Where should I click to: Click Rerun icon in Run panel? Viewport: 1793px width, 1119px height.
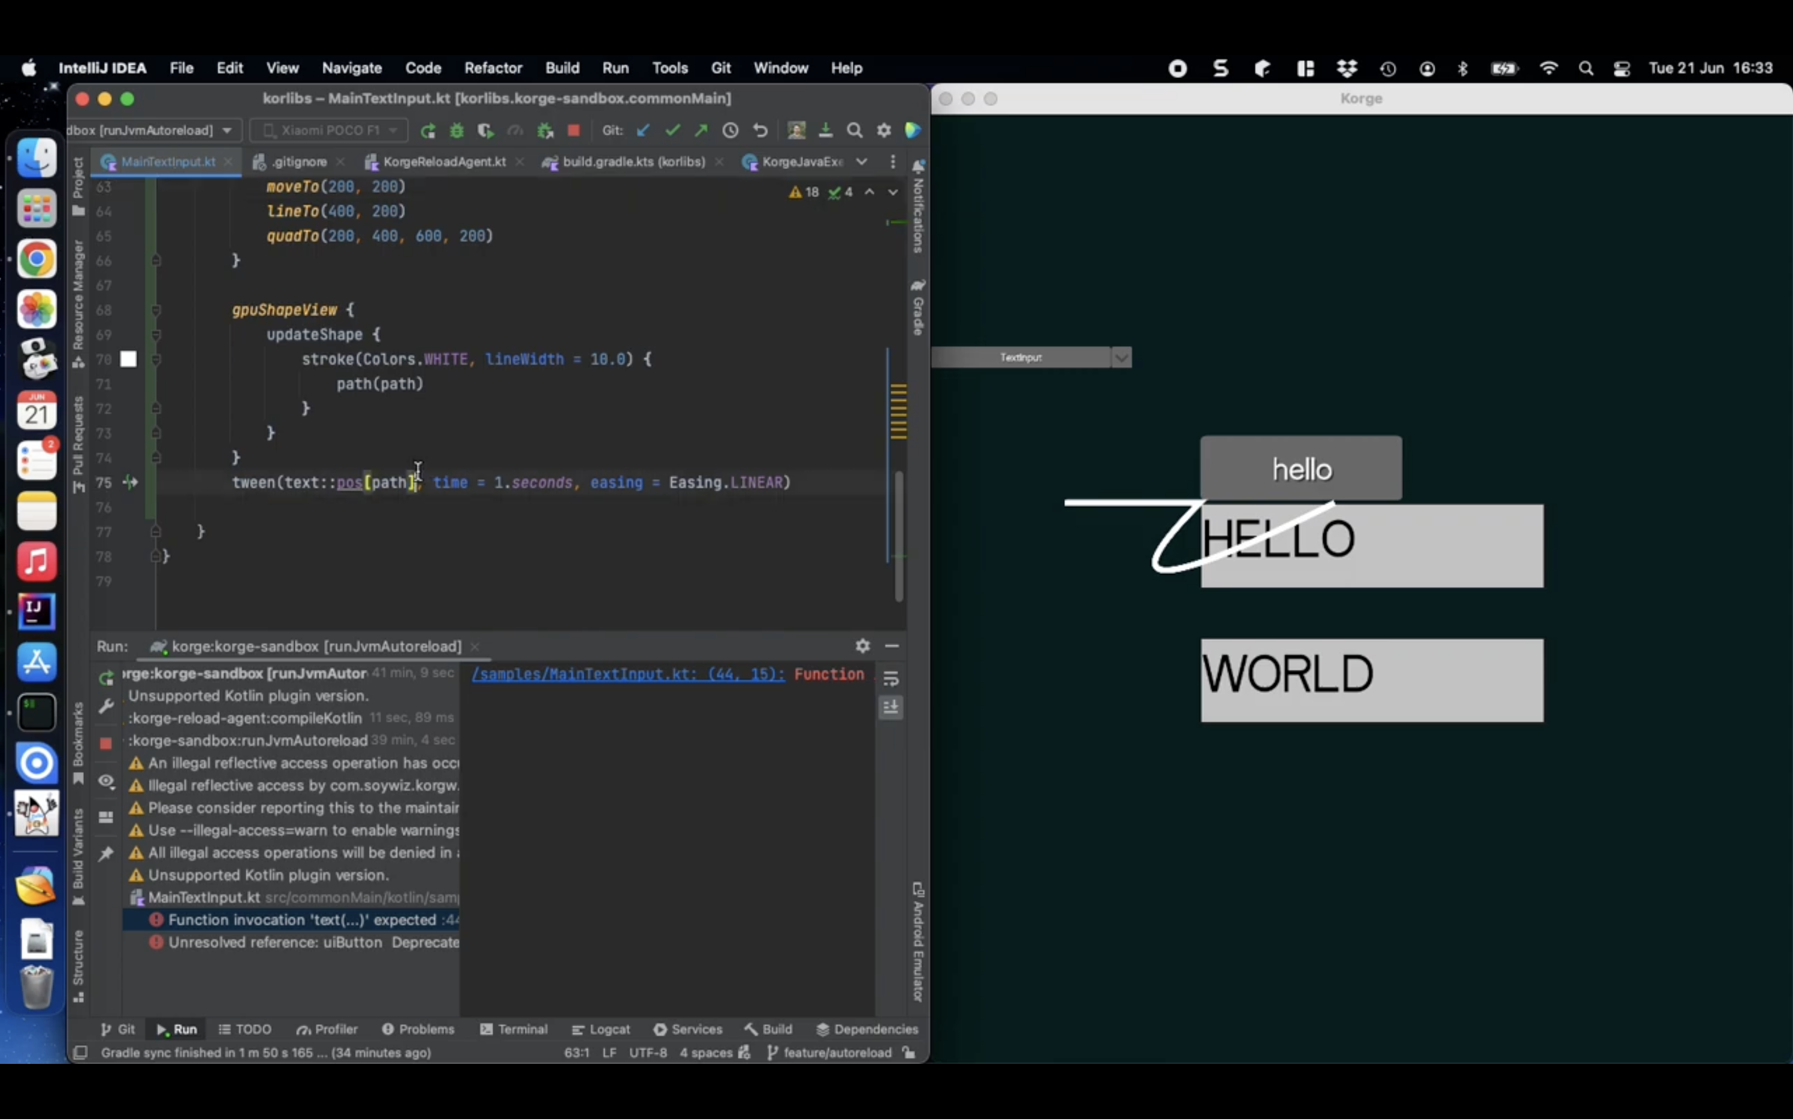pos(107,678)
